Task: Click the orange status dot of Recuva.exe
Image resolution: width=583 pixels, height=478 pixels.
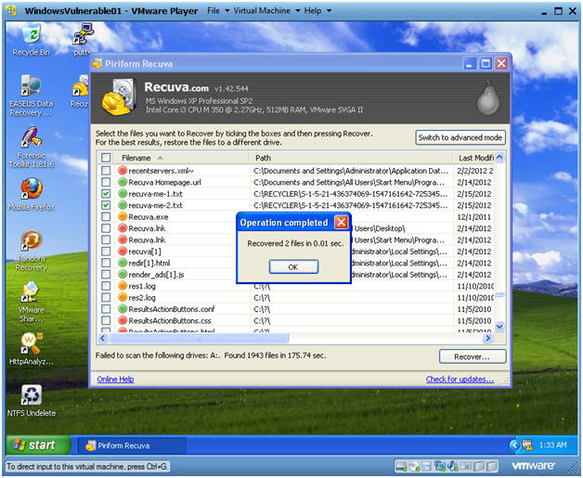Action: tap(123, 216)
